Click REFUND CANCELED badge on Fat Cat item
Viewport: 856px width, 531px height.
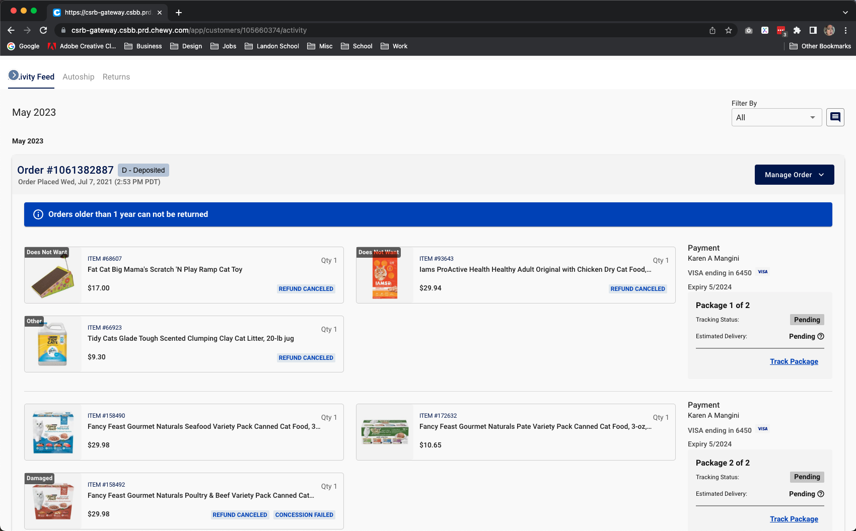click(x=306, y=289)
